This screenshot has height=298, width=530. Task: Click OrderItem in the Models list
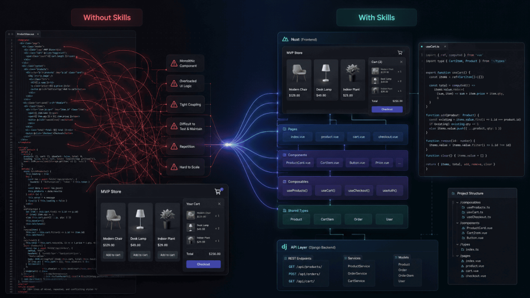pos(406,276)
